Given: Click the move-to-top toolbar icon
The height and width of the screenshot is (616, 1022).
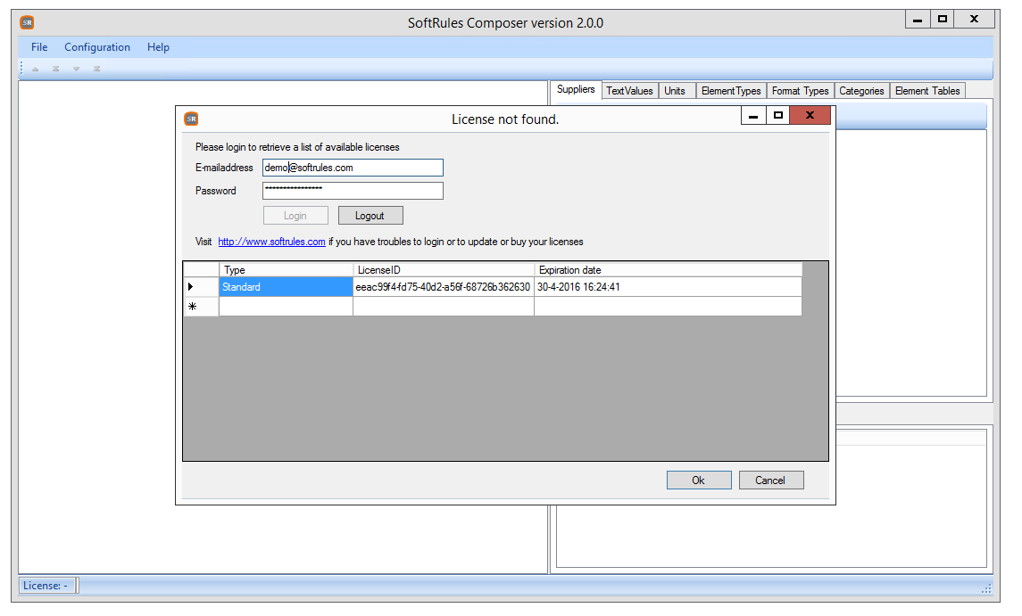Looking at the screenshot, I should point(56,69).
